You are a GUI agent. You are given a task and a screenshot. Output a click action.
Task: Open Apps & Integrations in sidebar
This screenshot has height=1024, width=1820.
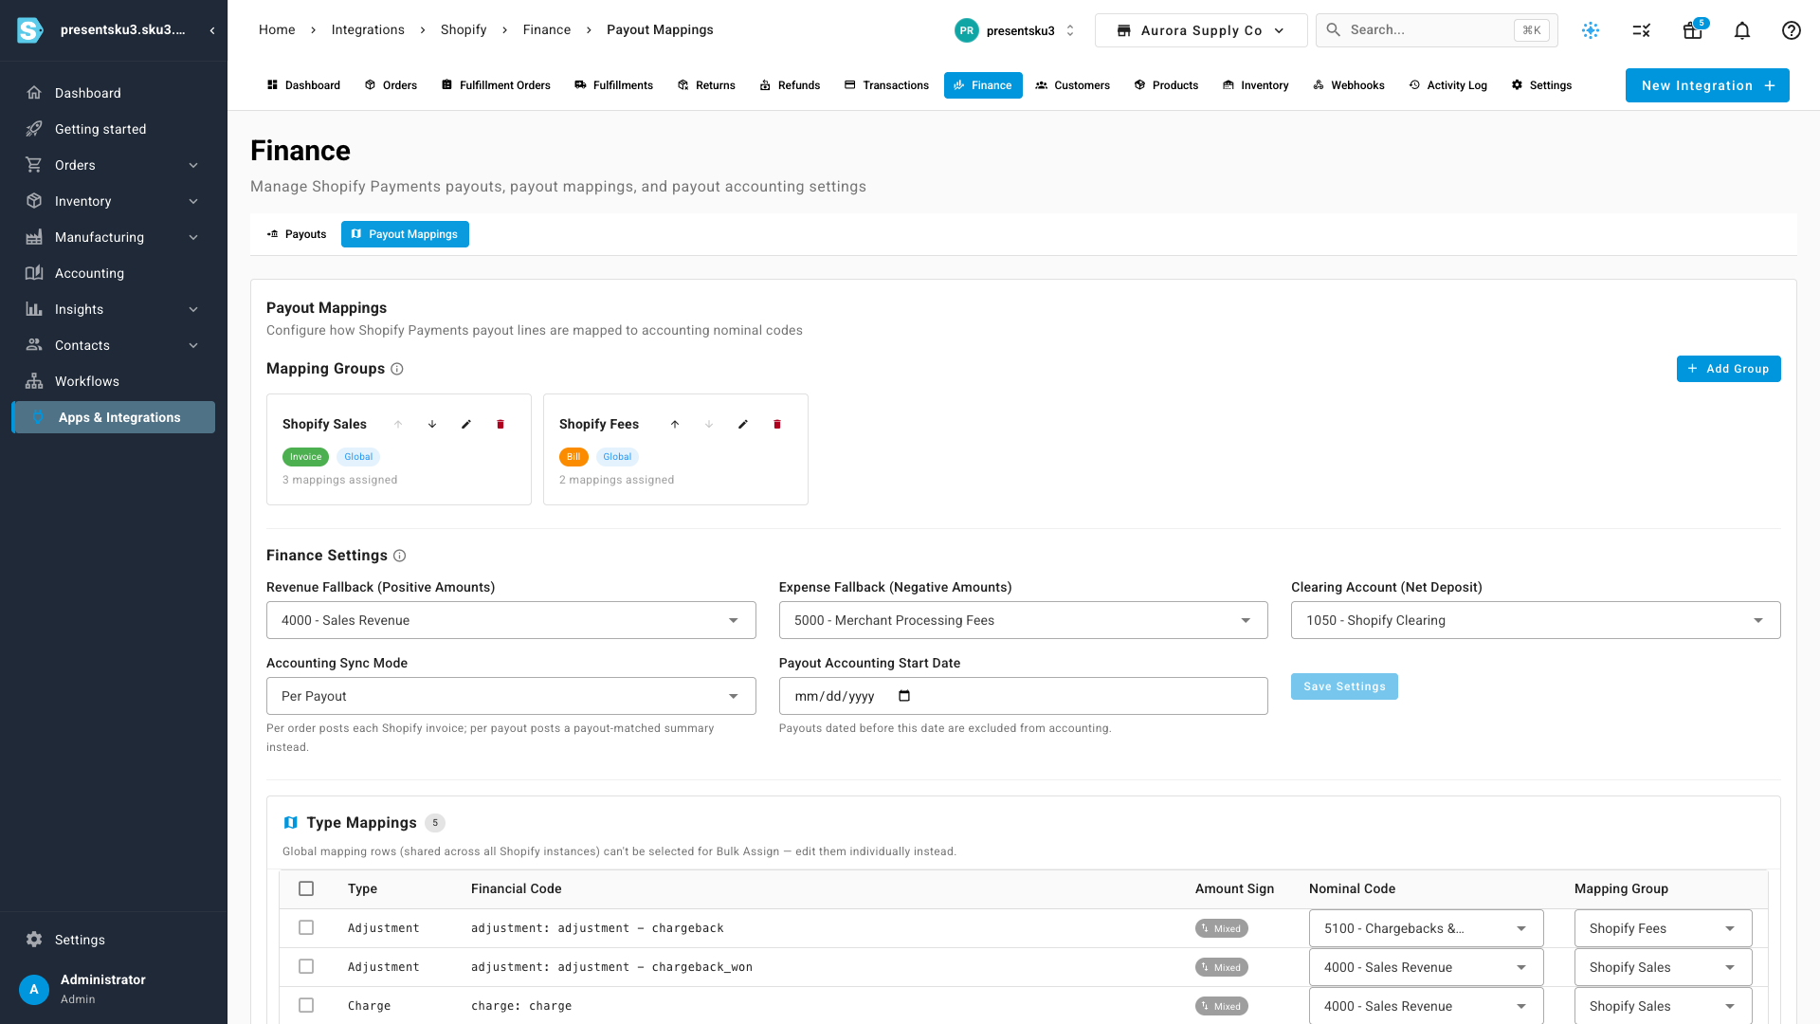pos(114,417)
